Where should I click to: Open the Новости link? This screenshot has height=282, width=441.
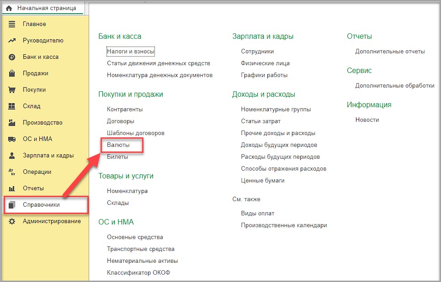(367, 120)
